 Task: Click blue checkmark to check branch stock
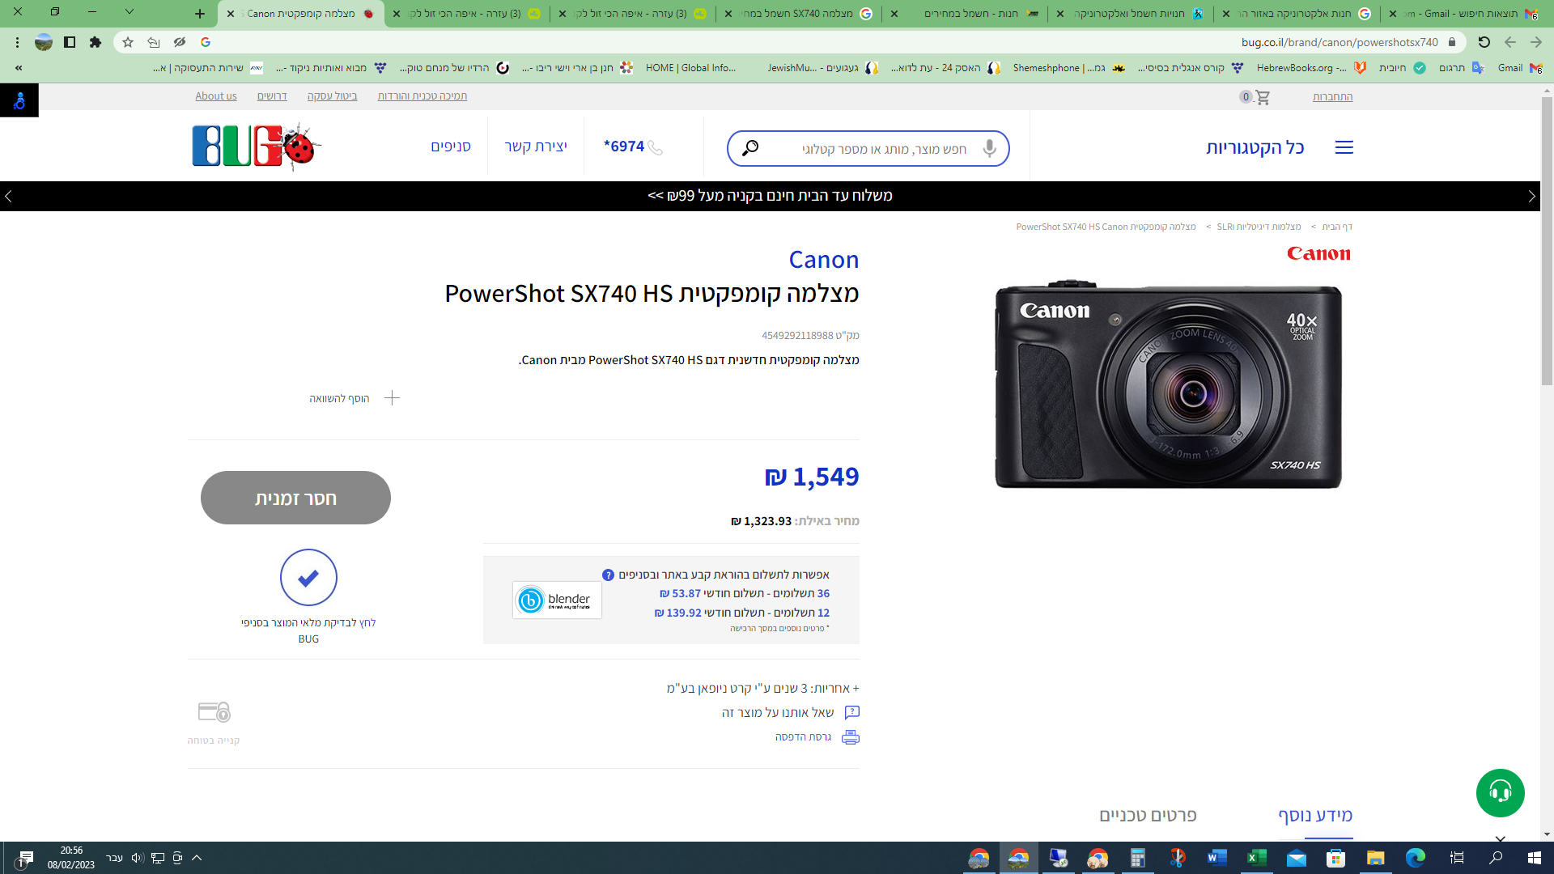coord(308,578)
